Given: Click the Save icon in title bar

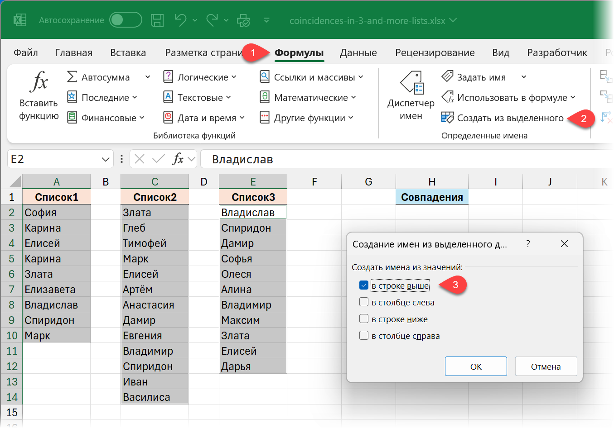Looking at the screenshot, I should click(x=157, y=20).
